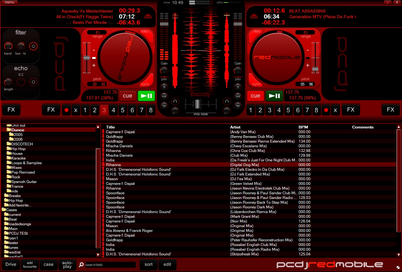Click right deck's red record cue dot
The width and height of the screenshot is (402, 272).
326,110
